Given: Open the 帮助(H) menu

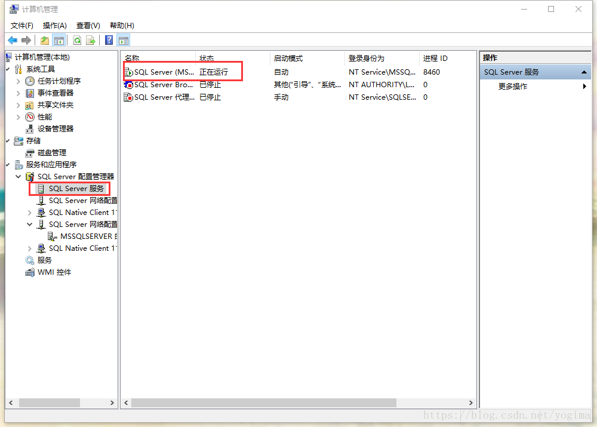Looking at the screenshot, I should 122,26.
